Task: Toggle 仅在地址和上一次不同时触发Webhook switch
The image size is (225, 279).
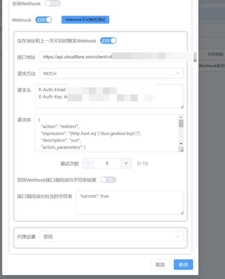Action: [108, 41]
